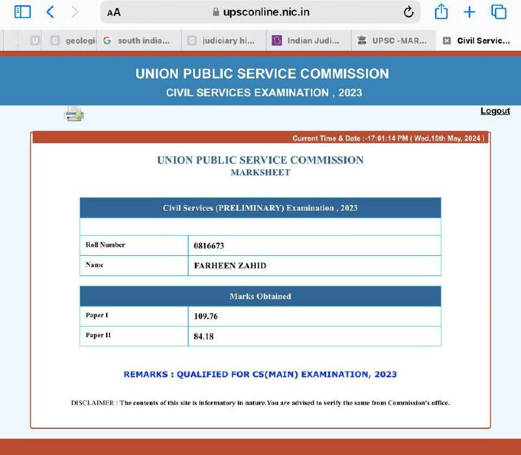Click Paper II marks 84.18
521x455 pixels.
204,337
